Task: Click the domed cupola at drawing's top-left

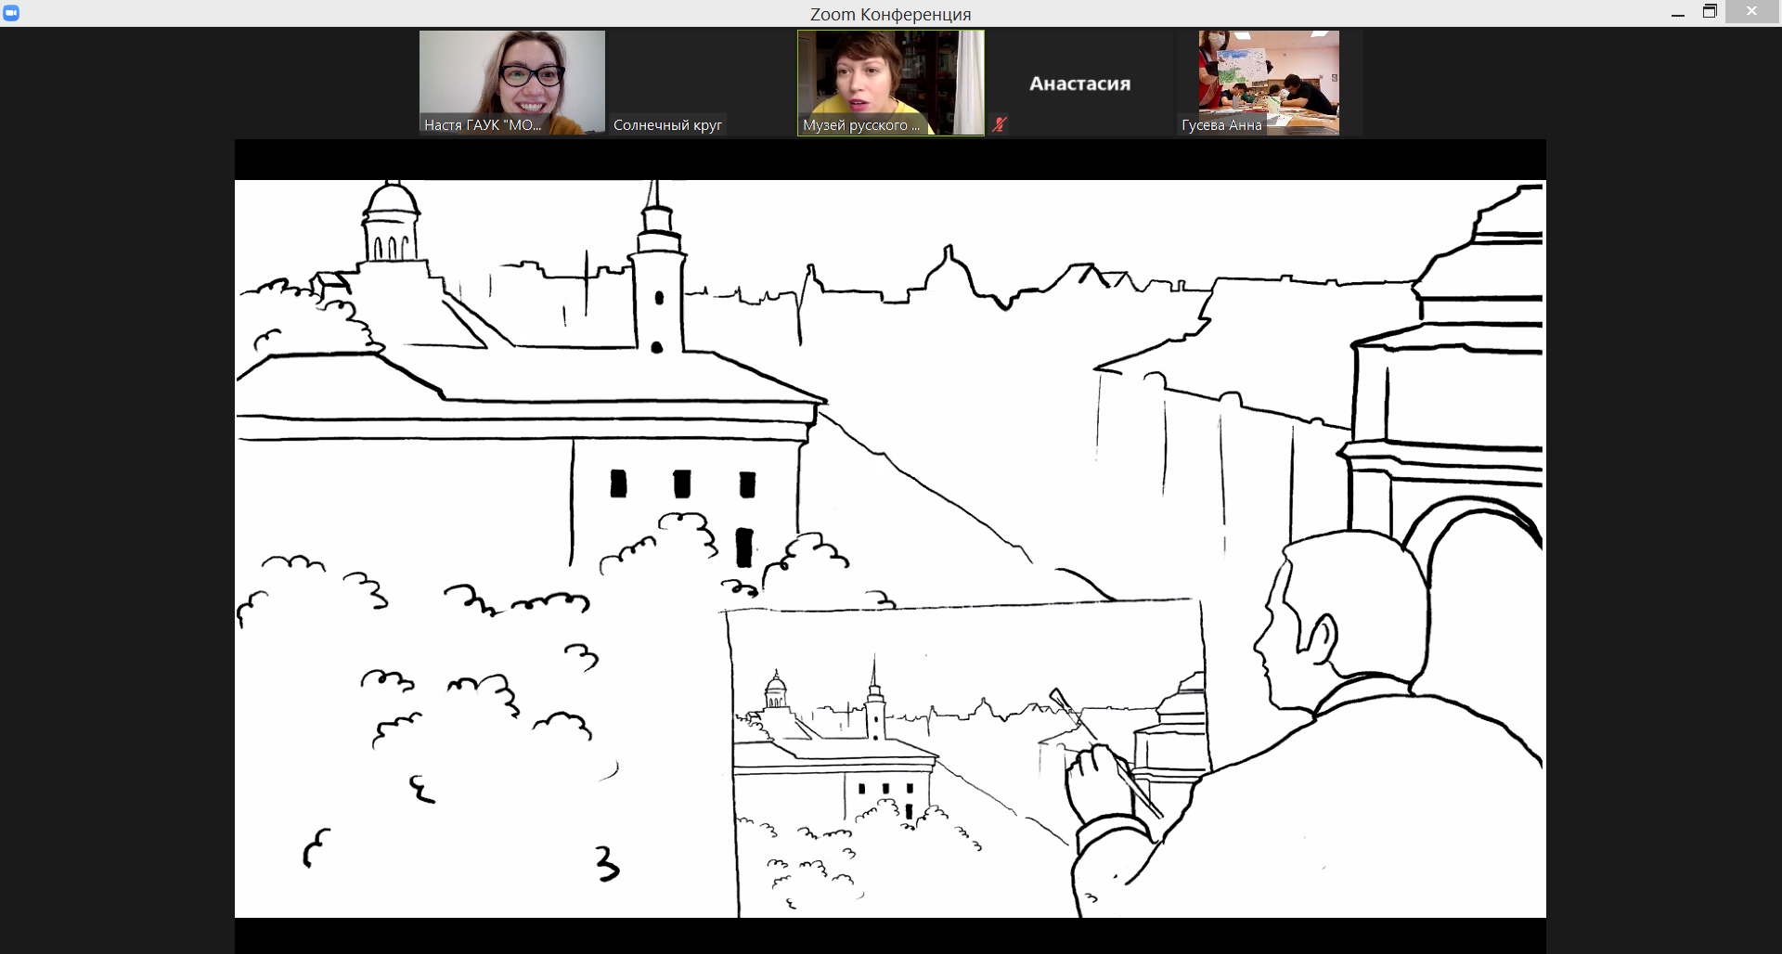Action: (391, 223)
